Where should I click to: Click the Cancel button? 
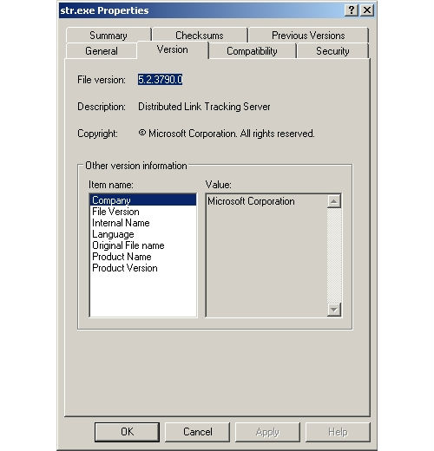click(x=198, y=432)
